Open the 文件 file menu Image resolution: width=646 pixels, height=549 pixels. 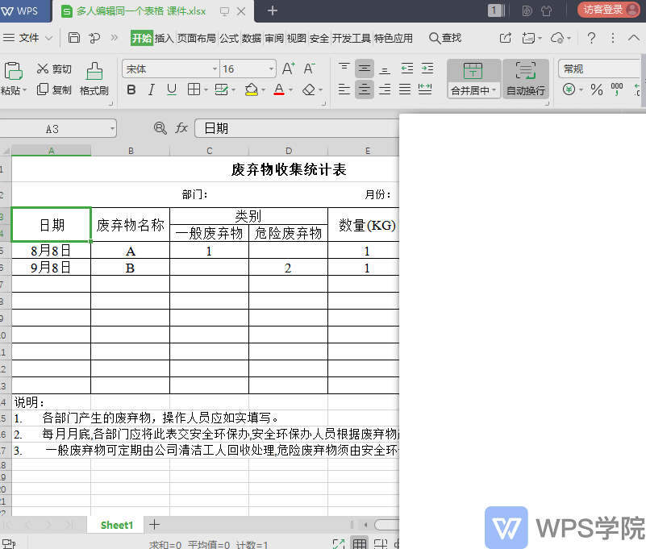coord(28,38)
